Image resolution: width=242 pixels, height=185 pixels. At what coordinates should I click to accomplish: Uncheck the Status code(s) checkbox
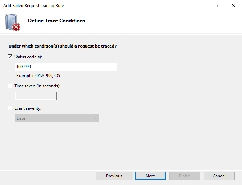(10, 57)
